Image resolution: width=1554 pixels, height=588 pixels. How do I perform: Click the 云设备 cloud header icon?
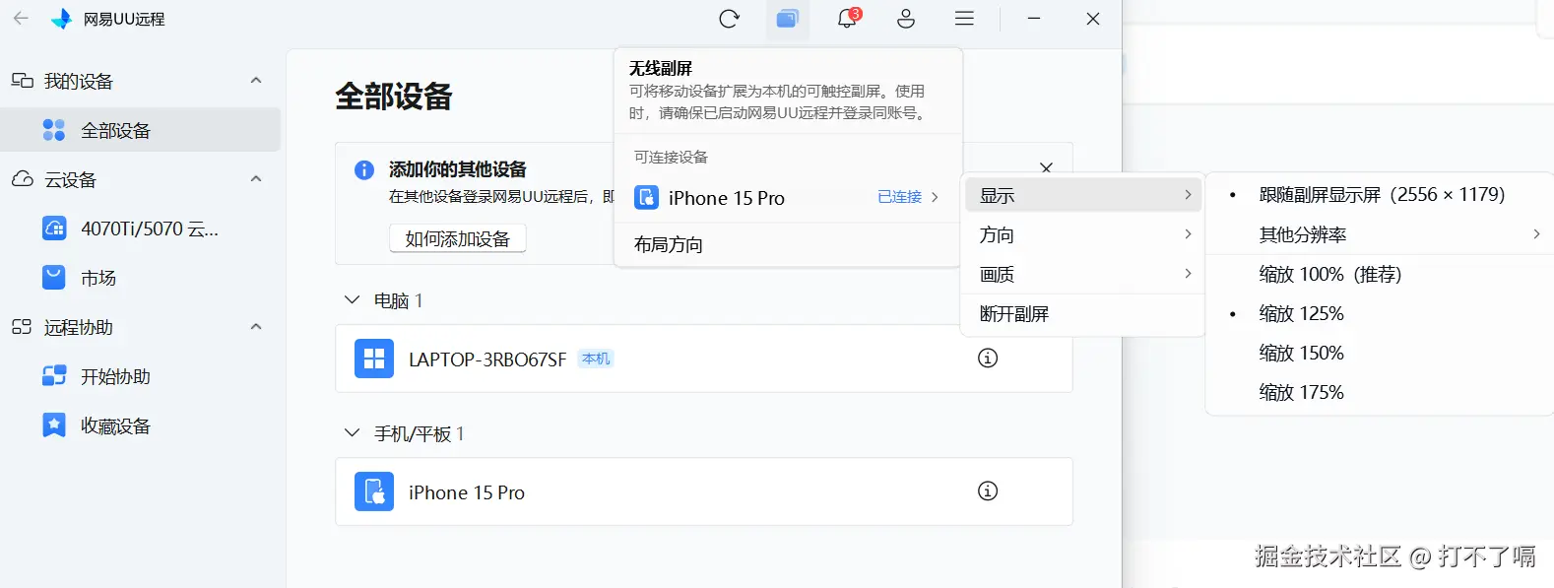[x=22, y=179]
